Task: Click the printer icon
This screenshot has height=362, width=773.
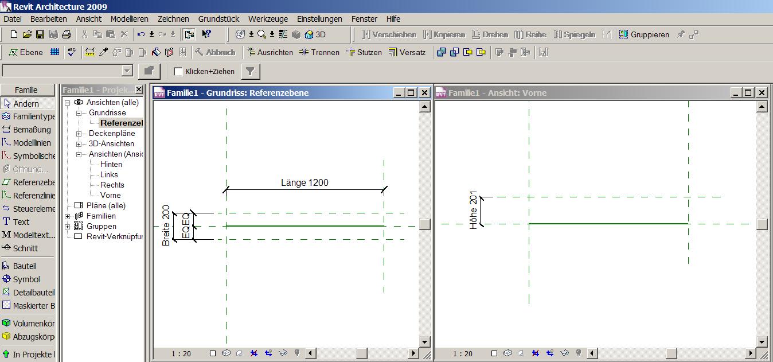Action: pyautogui.click(x=67, y=34)
